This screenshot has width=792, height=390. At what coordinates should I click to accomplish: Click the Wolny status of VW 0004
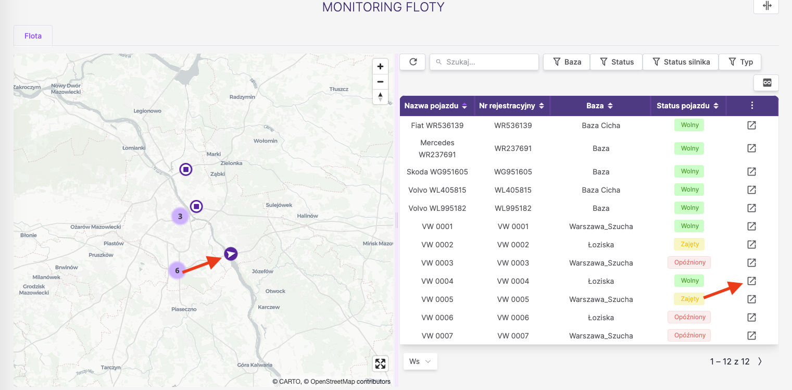[x=689, y=281]
